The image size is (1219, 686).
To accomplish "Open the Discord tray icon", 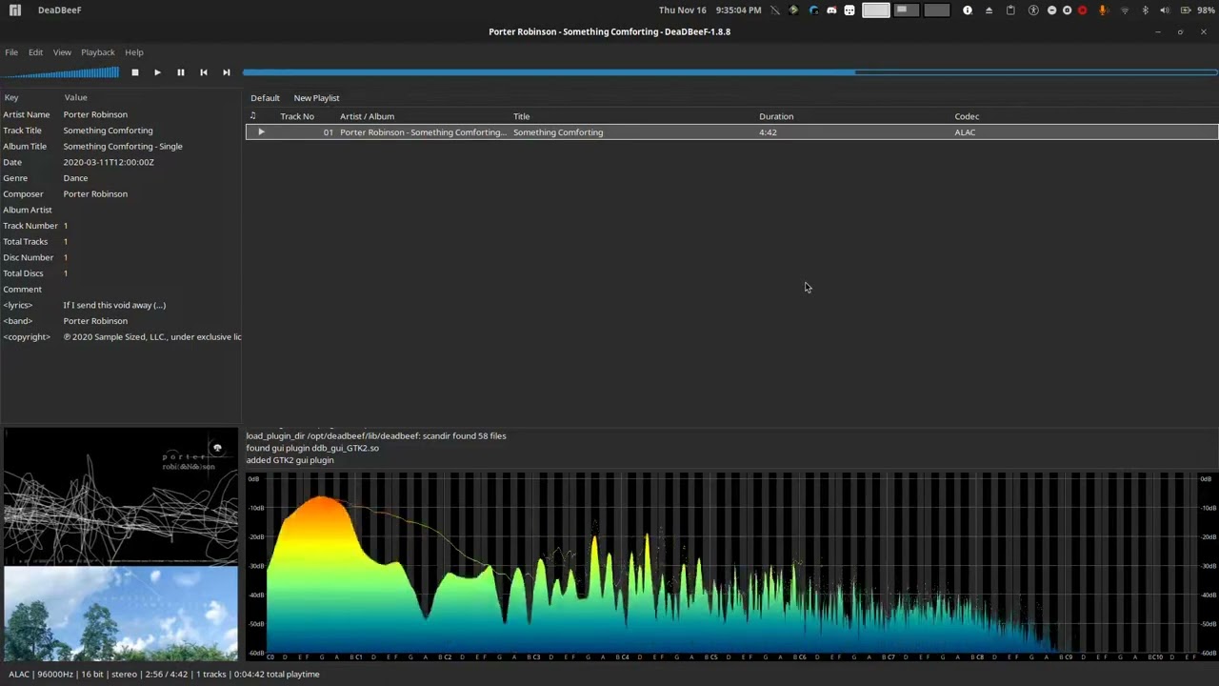I will click(831, 10).
